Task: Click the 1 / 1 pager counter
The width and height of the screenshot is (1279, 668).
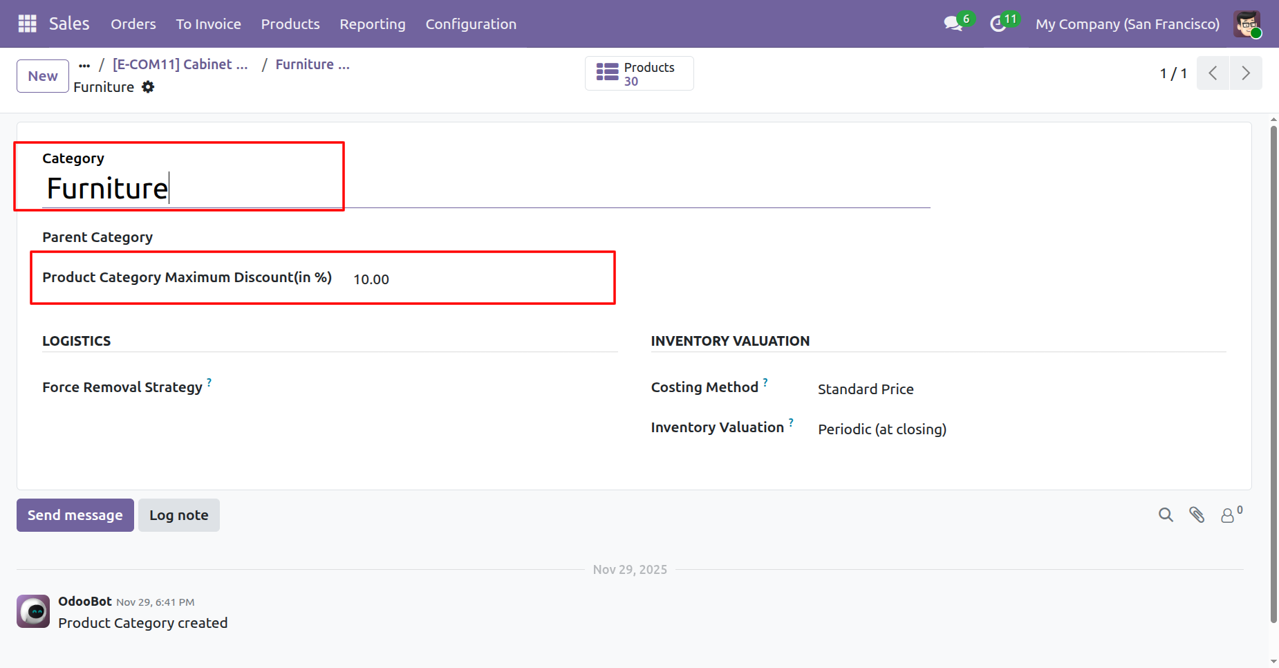Action: point(1173,73)
